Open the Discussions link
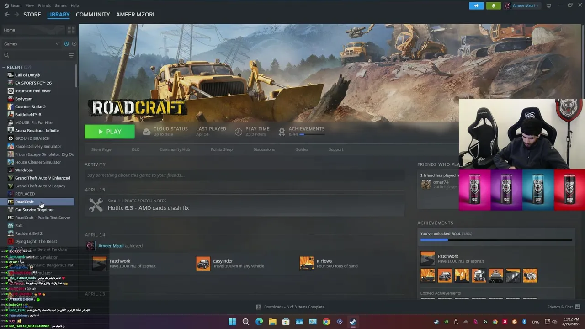This screenshot has width=585, height=329. tap(264, 149)
